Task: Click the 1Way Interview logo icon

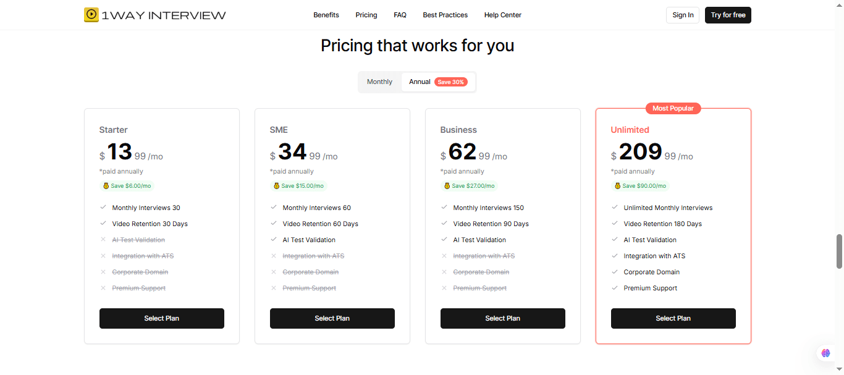Action: point(91,15)
